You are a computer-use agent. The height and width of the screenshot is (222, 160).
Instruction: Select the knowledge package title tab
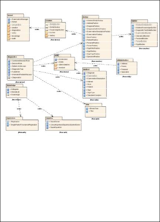click(14, 86)
